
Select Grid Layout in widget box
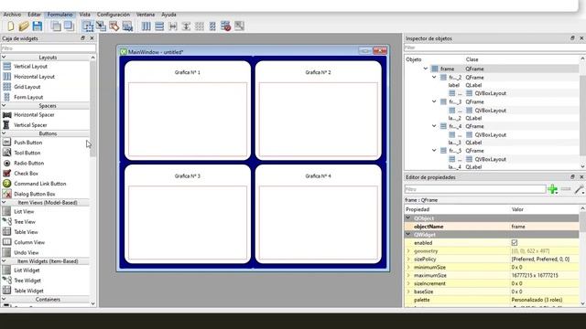(x=27, y=87)
